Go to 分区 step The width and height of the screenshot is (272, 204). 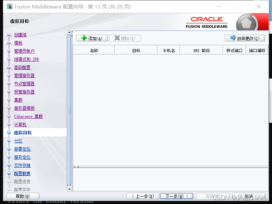18,141
